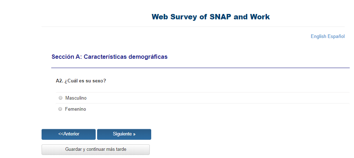Click the divider line under section heading
The image size is (354, 158).
click(200, 68)
